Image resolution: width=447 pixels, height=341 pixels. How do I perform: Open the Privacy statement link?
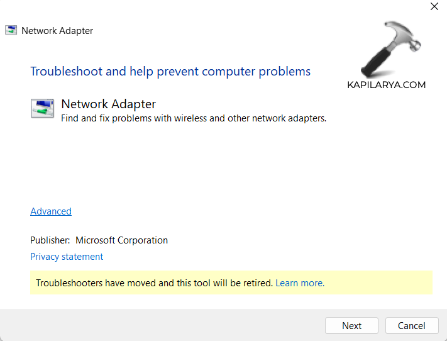(x=67, y=257)
